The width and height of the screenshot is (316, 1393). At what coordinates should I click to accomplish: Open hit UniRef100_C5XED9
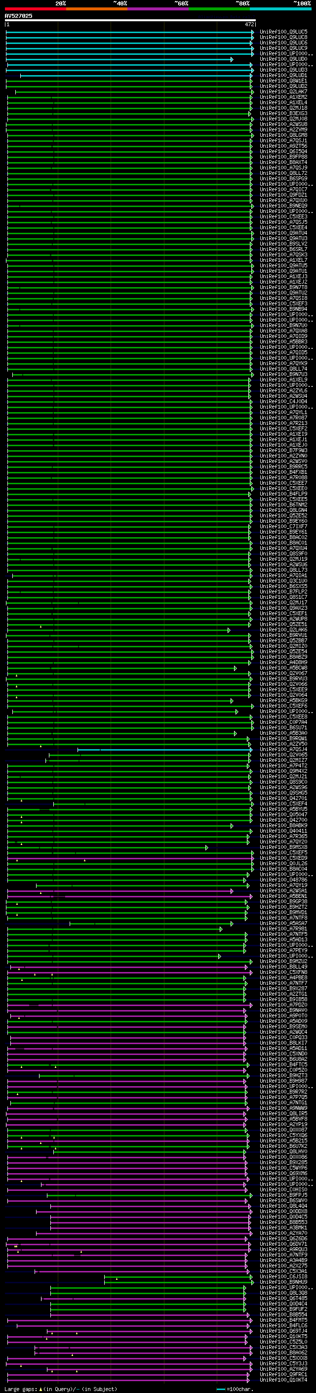tap(283, 858)
